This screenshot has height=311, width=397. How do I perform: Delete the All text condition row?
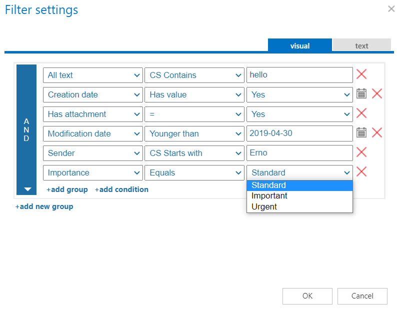tap(361, 74)
